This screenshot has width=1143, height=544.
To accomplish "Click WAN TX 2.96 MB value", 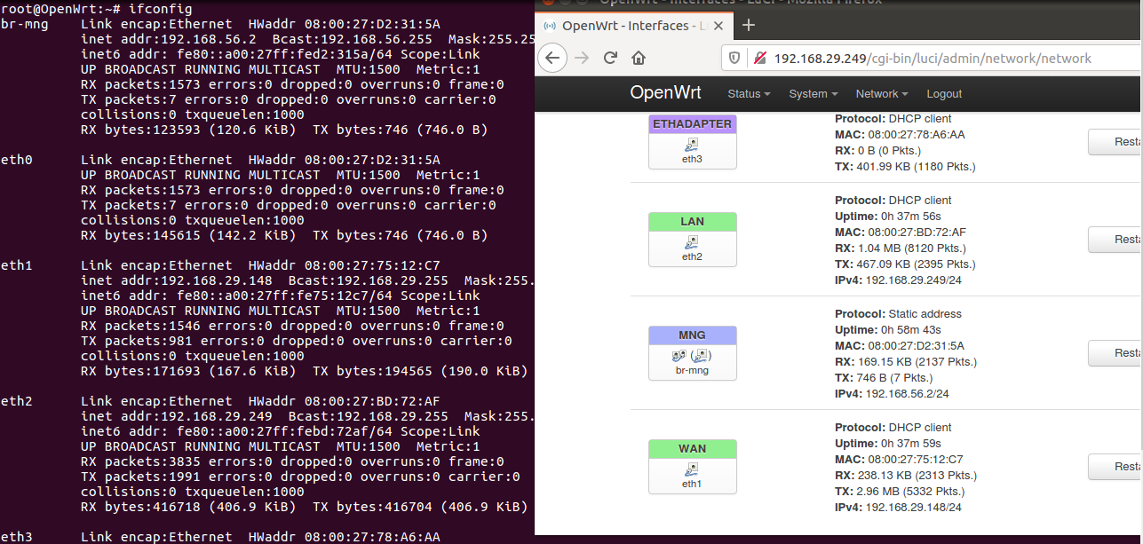I will [900, 492].
